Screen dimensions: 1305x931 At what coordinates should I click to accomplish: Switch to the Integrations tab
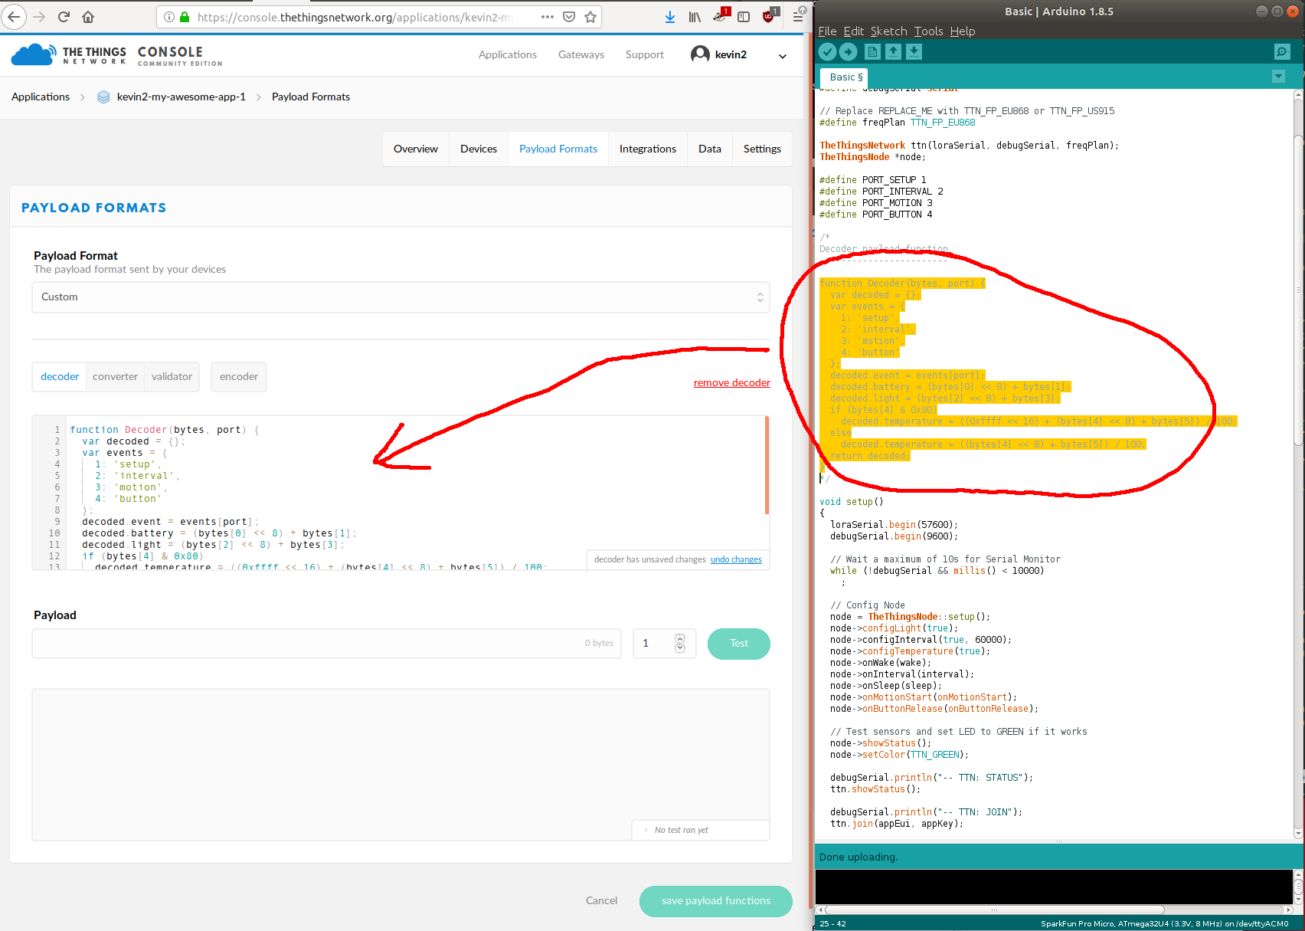coord(648,149)
